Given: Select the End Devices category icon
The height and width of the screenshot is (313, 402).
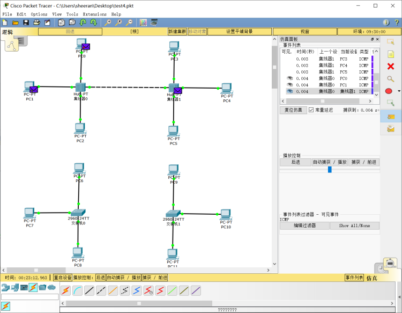Looking at the screenshot, I should pyautogui.click(x=15, y=287).
